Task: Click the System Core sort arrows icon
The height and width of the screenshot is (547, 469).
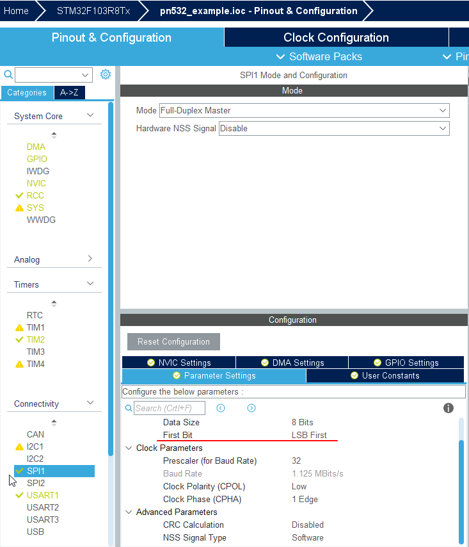Action: point(54,135)
